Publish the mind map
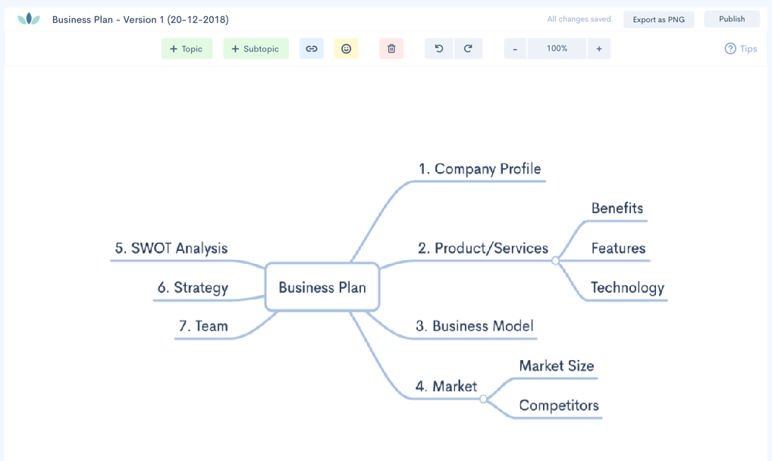 coord(731,18)
